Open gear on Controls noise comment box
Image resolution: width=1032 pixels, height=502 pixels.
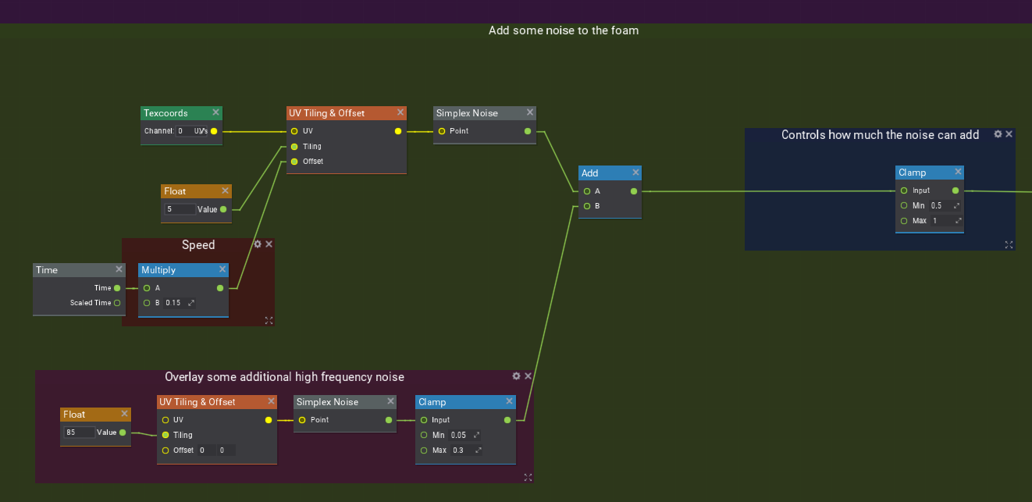(x=998, y=134)
